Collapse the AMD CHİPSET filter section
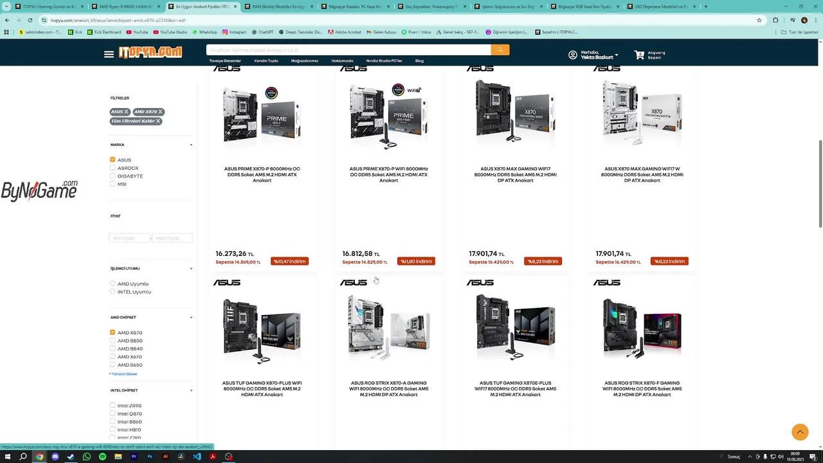The height and width of the screenshot is (463, 823). [191, 317]
